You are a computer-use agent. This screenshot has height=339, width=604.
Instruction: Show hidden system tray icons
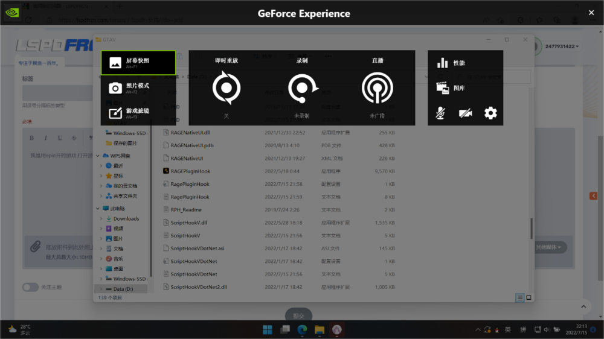478,330
